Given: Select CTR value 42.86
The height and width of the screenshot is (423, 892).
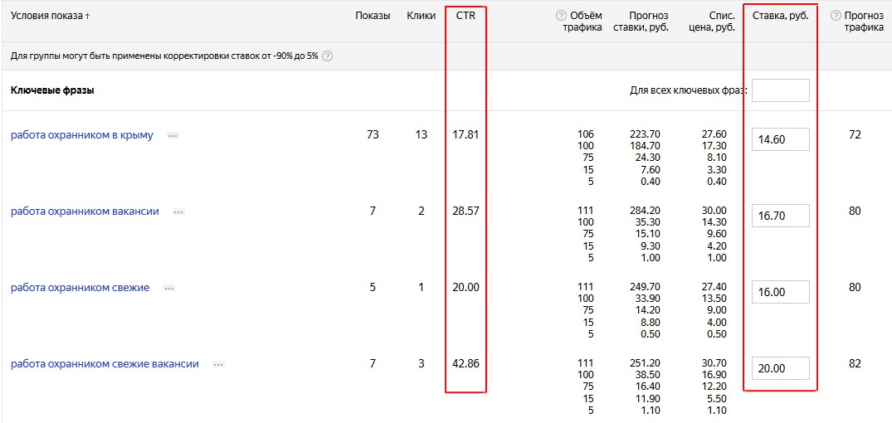Looking at the screenshot, I should pos(465,364).
